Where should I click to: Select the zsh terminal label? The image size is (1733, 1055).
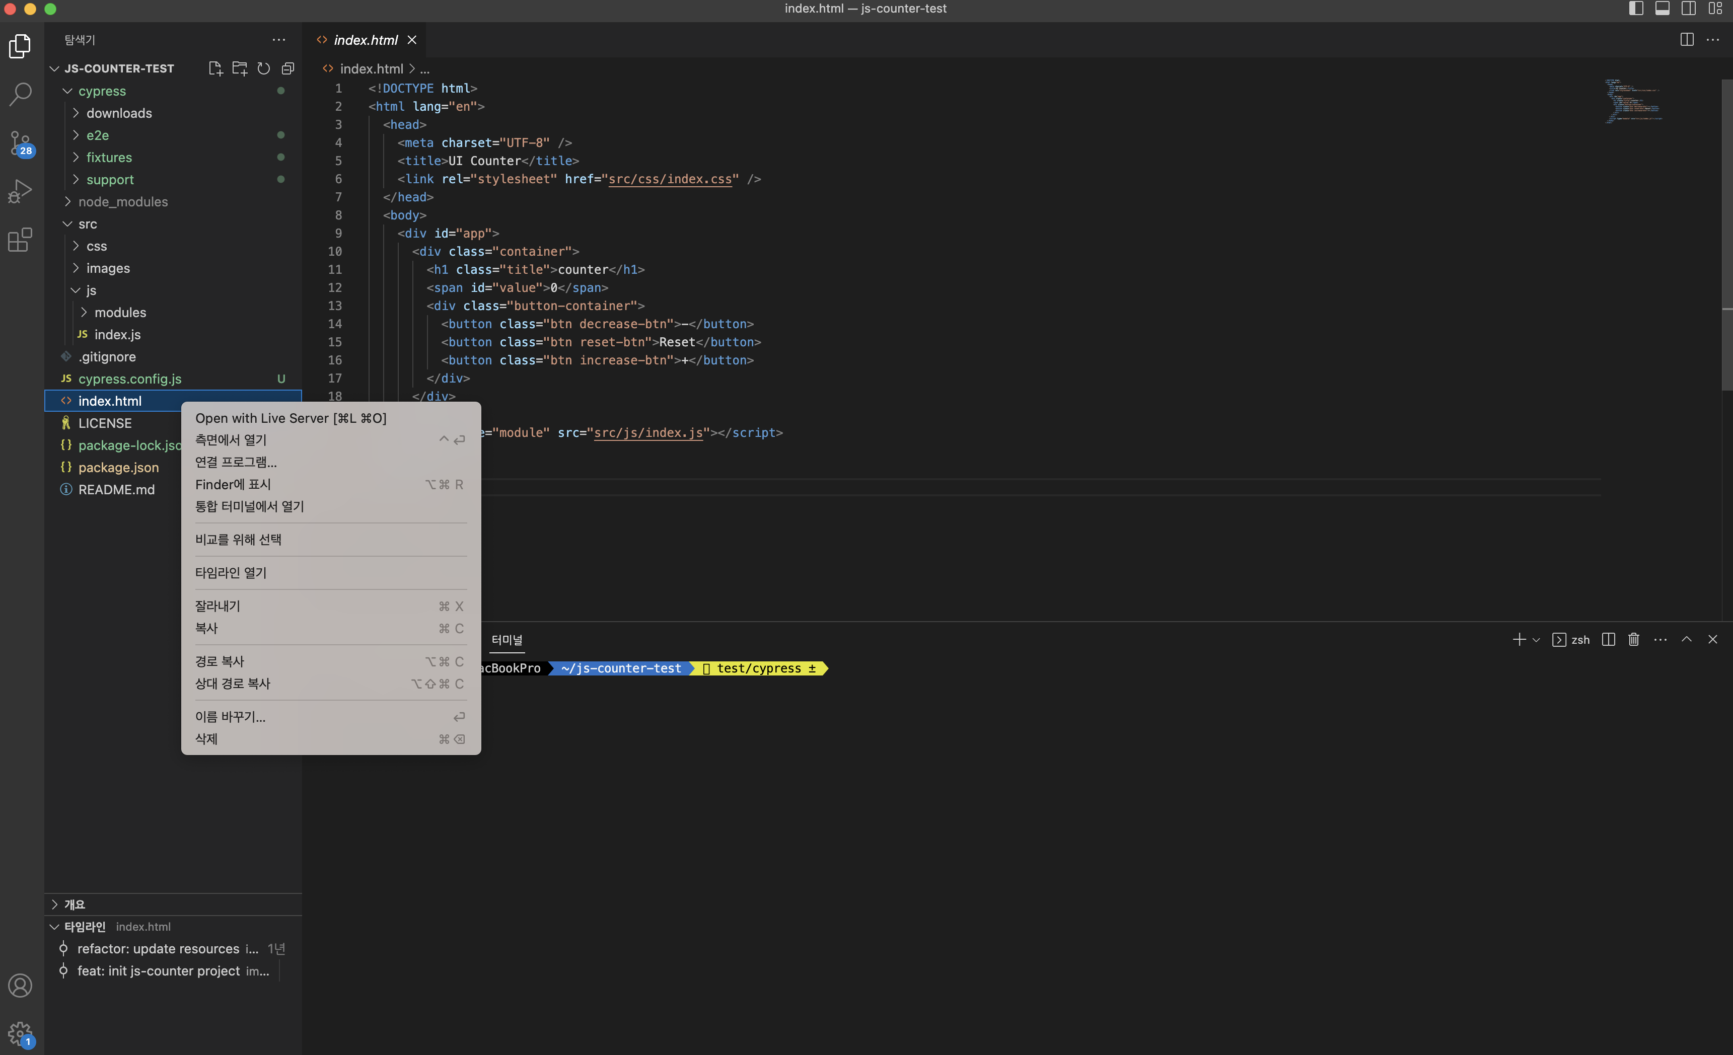click(x=1570, y=639)
